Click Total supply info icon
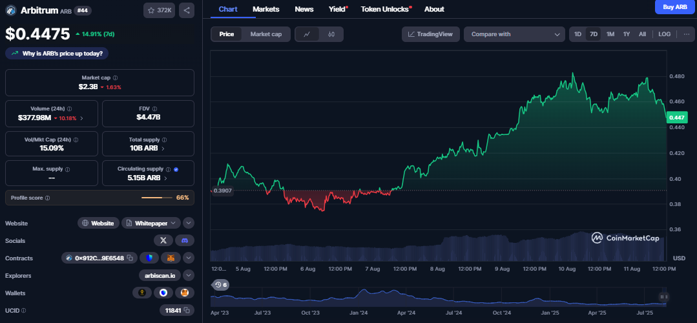 point(164,140)
